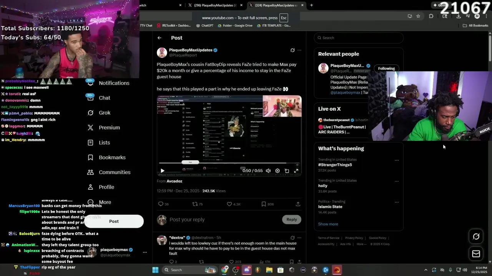Click the X Search box
The height and width of the screenshot is (276, 492).
[x=359, y=38]
